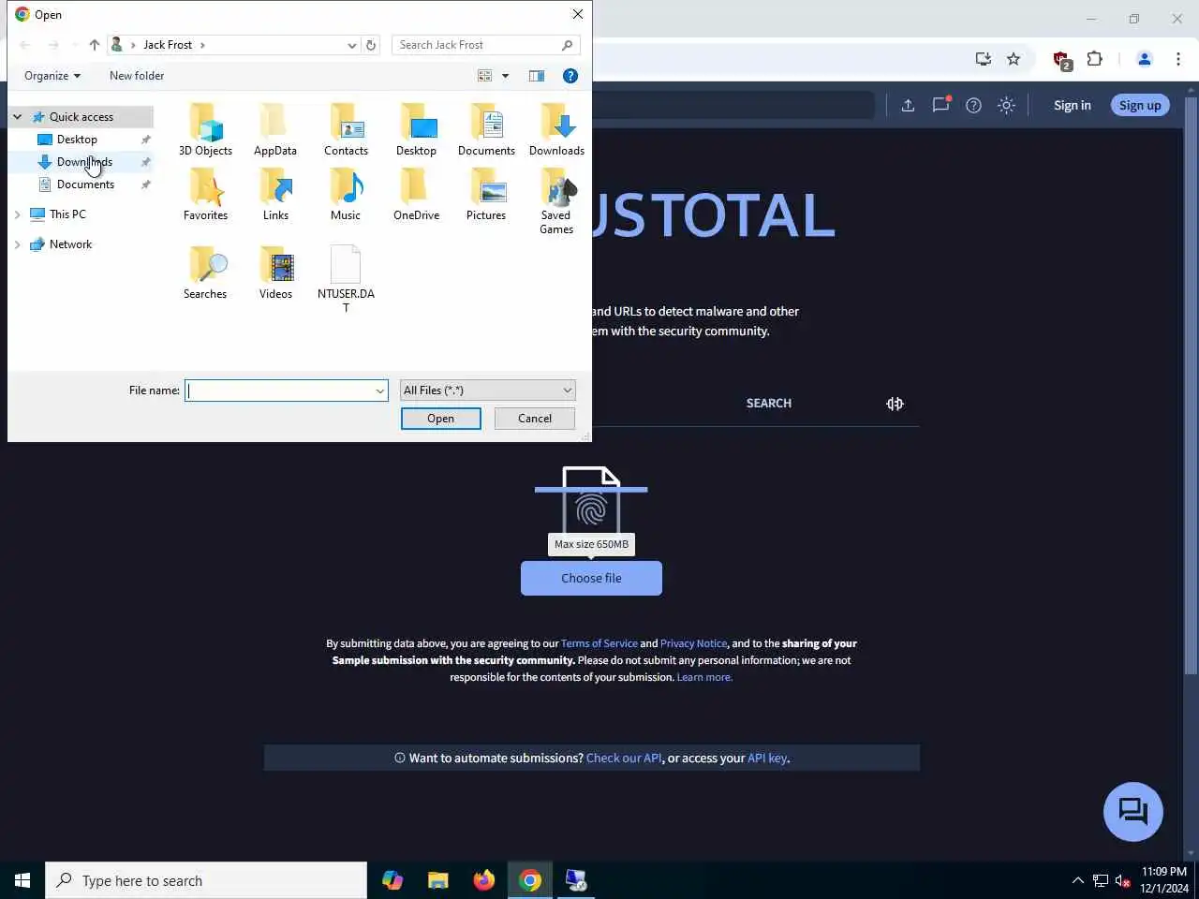The image size is (1199, 899).
Task: Select the Contacts folder
Action: coord(346,129)
